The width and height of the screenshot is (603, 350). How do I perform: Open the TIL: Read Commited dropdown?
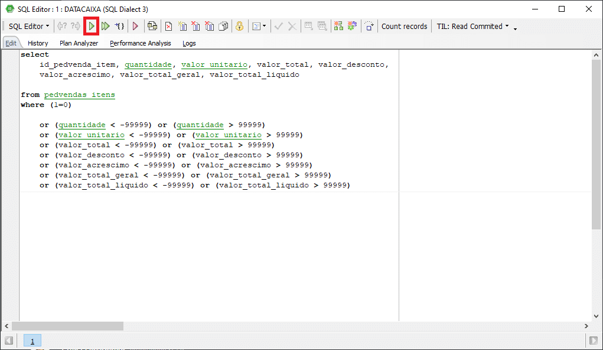click(x=472, y=26)
